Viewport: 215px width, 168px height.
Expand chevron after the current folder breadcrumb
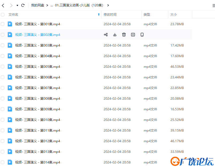(108, 5)
